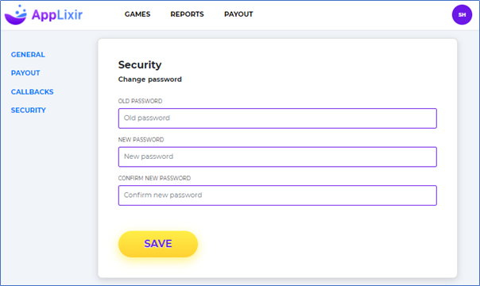Switch to the Callbacks settings section

point(32,92)
